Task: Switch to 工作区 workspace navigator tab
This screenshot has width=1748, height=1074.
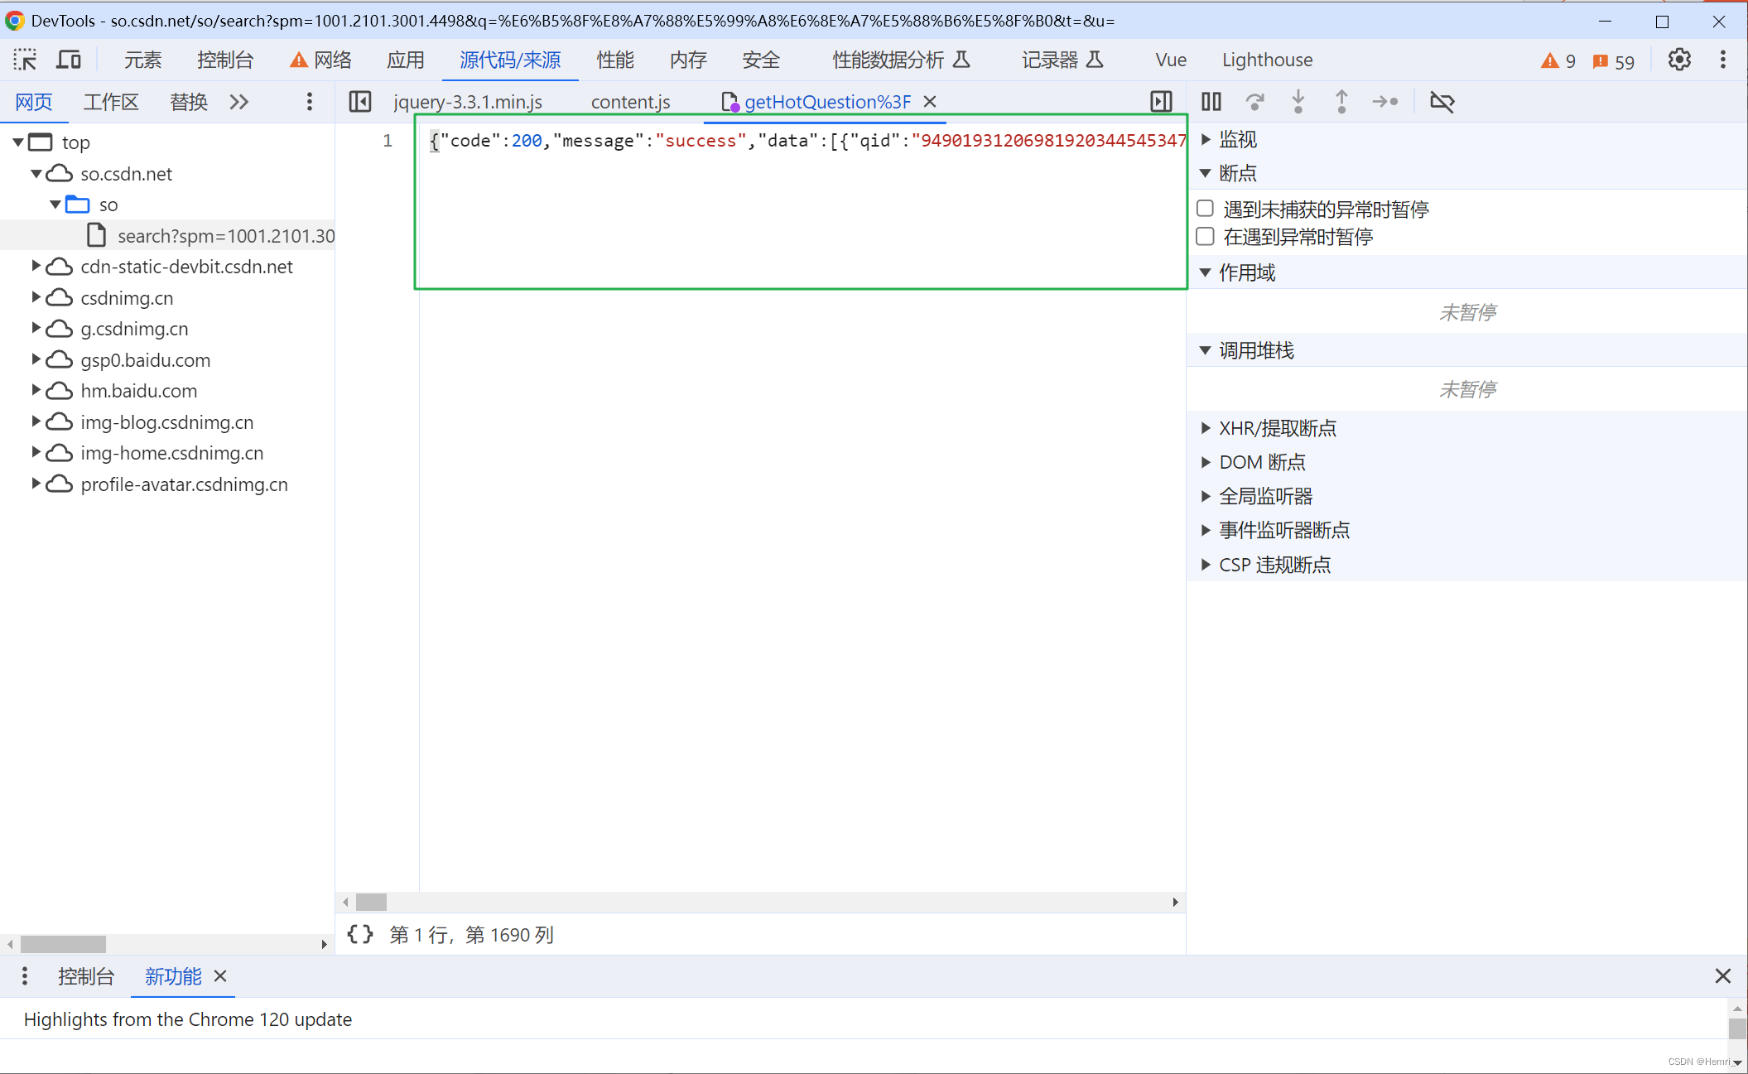Action: click(x=111, y=102)
